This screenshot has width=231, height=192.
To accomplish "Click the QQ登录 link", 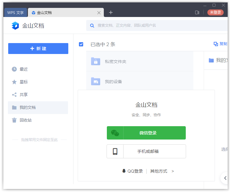I will tap(135, 171).
